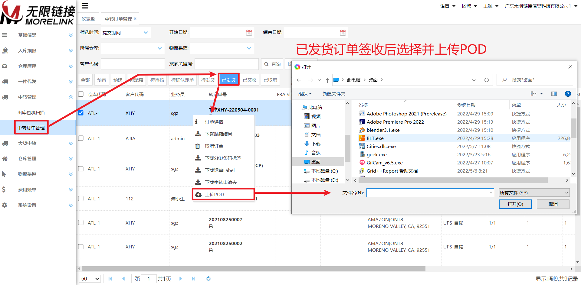This screenshot has height=285, width=581.
Task: Click the print icon under order 202108250007
Action: pos(211,226)
